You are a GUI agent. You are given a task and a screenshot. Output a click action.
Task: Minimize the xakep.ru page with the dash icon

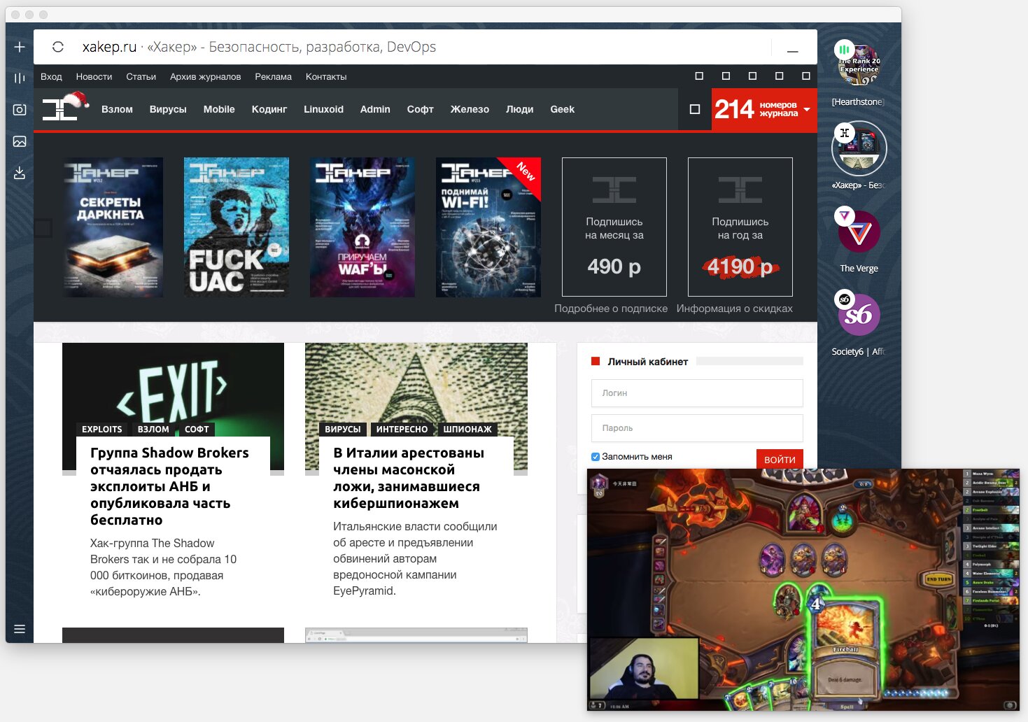793,51
